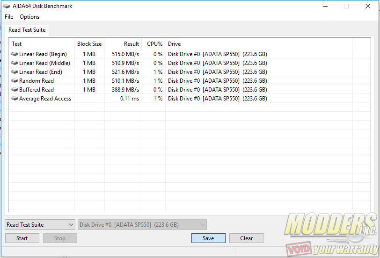Click the Buffered Read 1 MB block size

pyautogui.click(x=89, y=90)
